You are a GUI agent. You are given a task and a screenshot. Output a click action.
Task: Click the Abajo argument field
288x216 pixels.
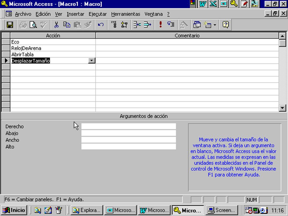(129, 133)
